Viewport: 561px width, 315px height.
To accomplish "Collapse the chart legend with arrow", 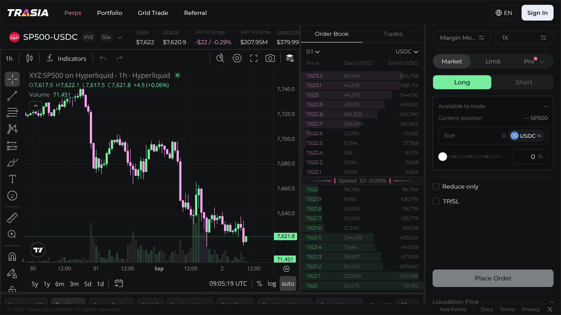I will [36, 105].
